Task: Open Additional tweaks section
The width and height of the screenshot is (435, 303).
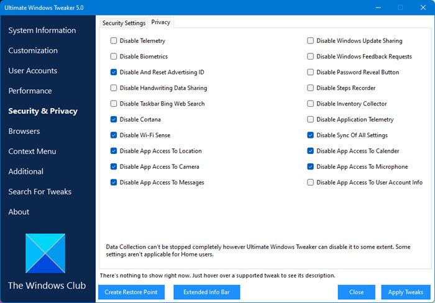Action: click(26, 171)
